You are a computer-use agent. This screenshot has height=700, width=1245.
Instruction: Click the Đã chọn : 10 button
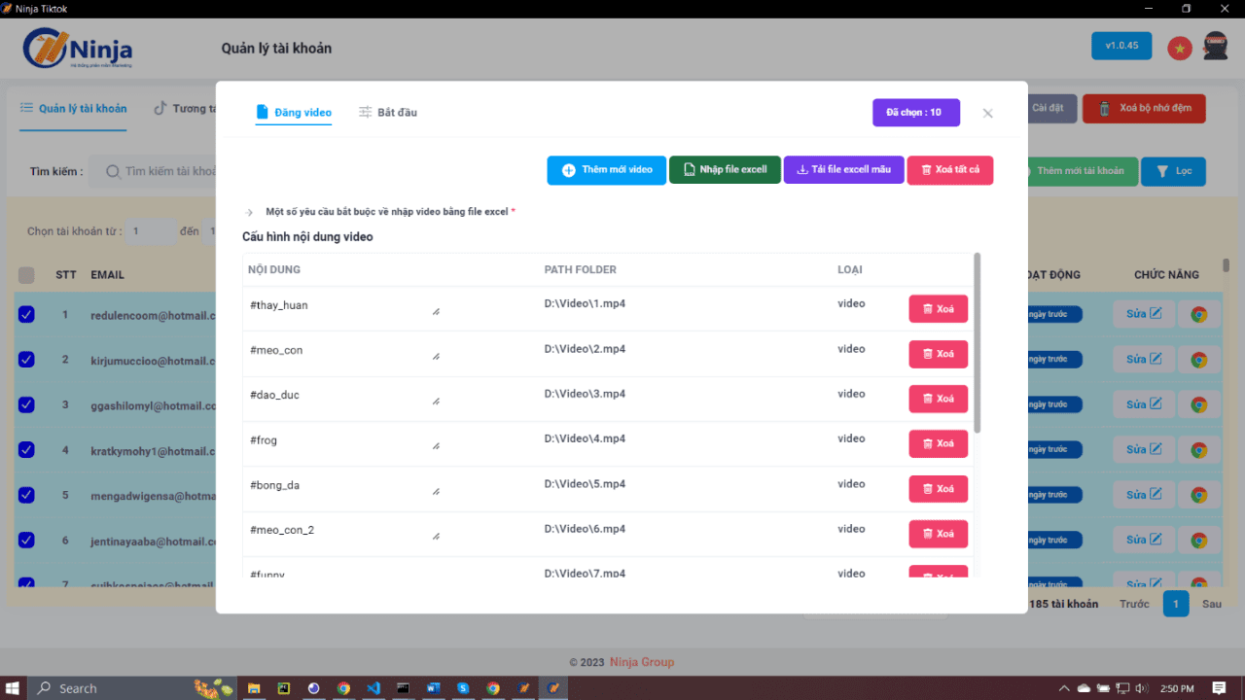coord(916,113)
